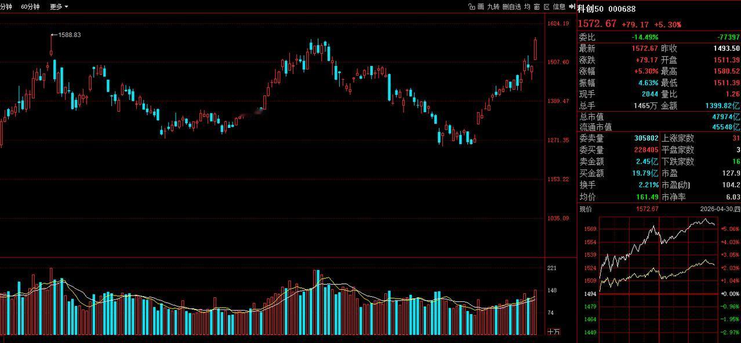
Task: Click the 量比 value 1.26
Action: 733,94
